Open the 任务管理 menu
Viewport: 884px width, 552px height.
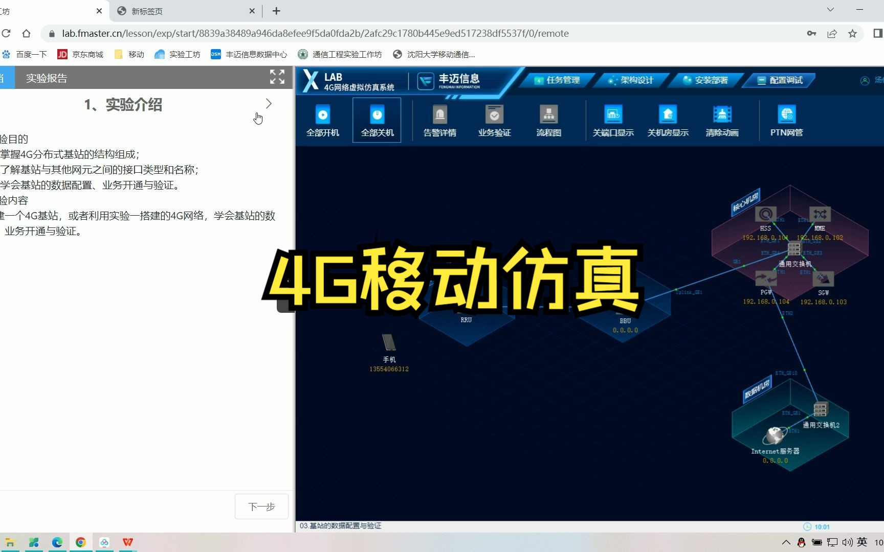(557, 80)
